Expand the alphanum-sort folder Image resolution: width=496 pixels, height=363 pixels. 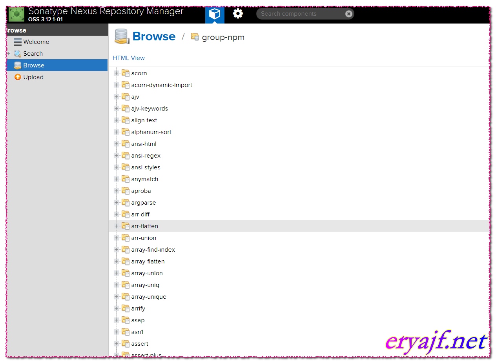(117, 132)
